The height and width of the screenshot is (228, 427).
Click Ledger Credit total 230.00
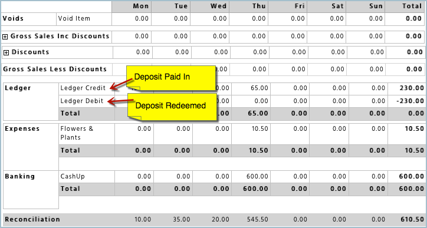point(412,88)
